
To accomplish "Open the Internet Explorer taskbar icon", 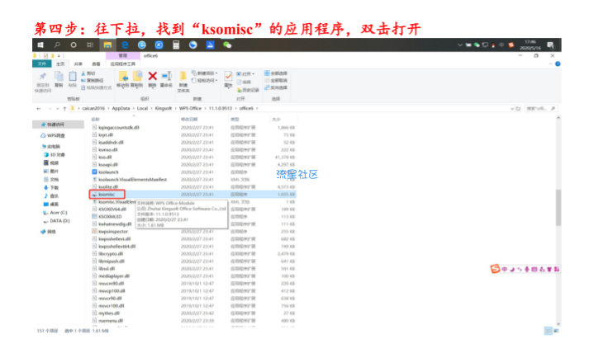I will pyautogui.click(x=141, y=45).
